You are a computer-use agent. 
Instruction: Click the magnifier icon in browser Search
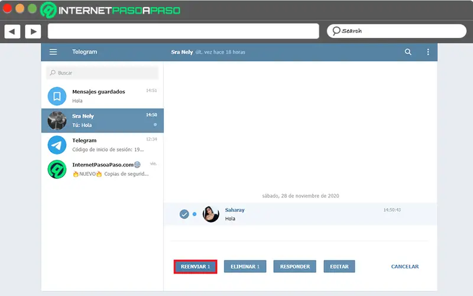(x=336, y=31)
